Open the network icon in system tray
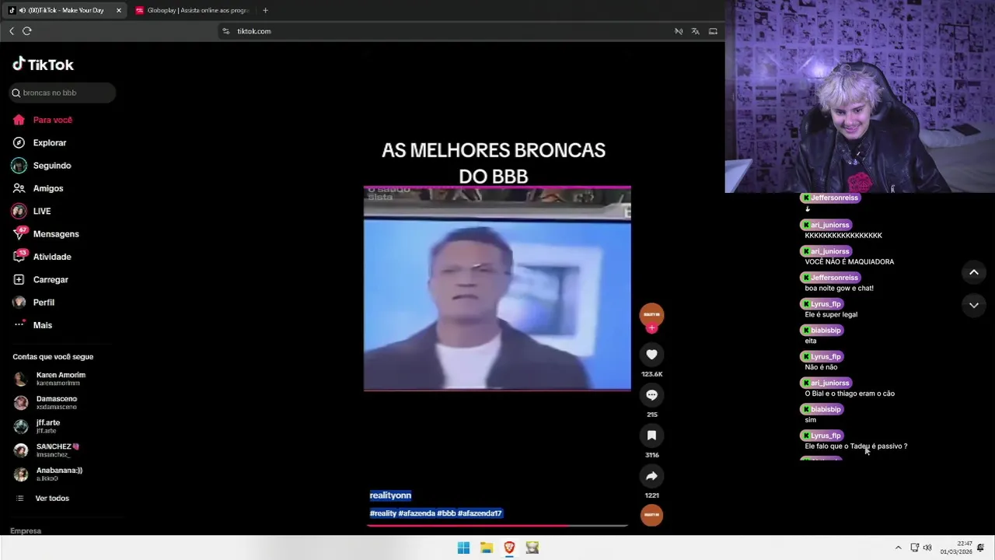This screenshot has width=995, height=560. click(x=915, y=548)
